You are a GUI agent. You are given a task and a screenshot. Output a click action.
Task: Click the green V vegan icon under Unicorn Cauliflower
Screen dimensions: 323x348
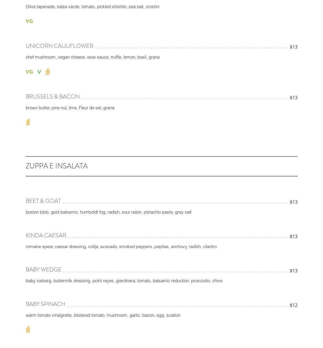[x=39, y=72]
